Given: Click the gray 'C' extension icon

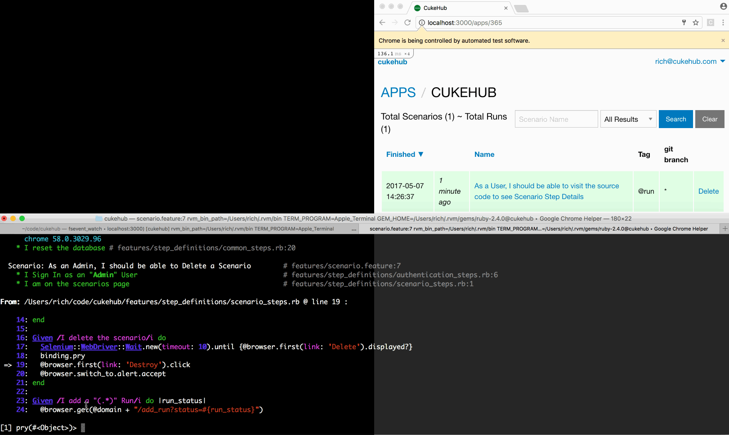Looking at the screenshot, I should coord(711,22).
